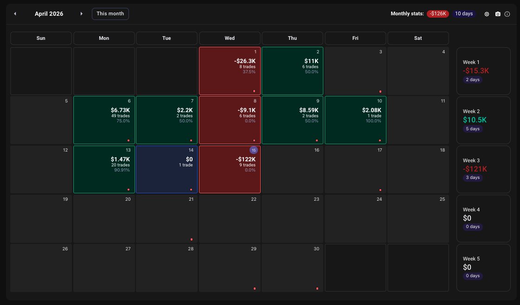Click the April 2026 month title

[x=49, y=13]
